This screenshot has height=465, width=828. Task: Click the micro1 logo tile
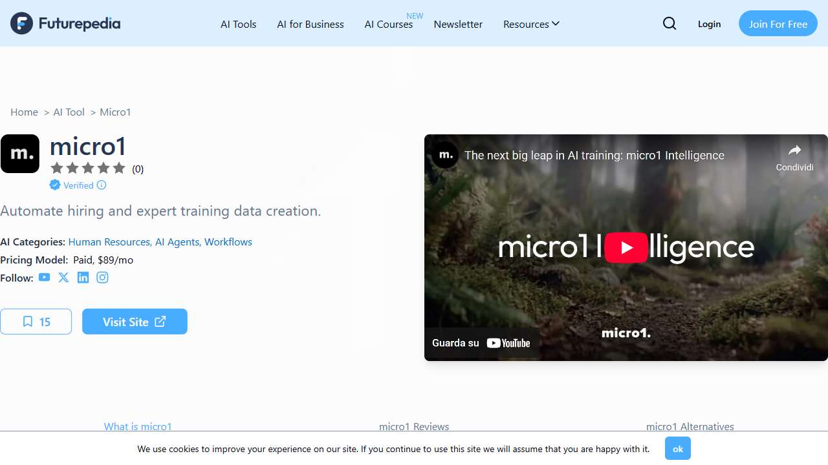pyautogui.click(x=20, y=154)
